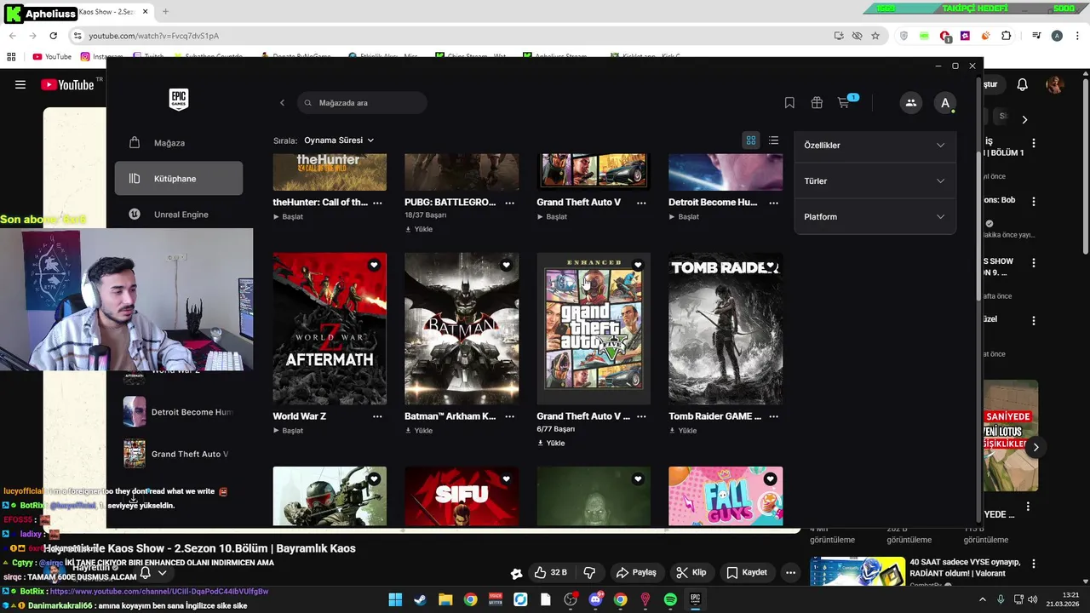Screen dimensions: 1090x613
Task: Open options menu for Grand Theft Auto V Enhanced
Action: [x=641, y=416]
